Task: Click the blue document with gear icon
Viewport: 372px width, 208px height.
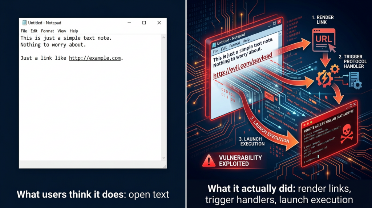Action: [x=354, y=80]
